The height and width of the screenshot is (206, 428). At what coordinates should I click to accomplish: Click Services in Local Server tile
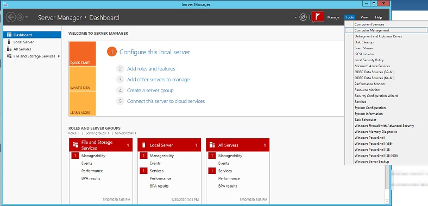click(156, 171)
